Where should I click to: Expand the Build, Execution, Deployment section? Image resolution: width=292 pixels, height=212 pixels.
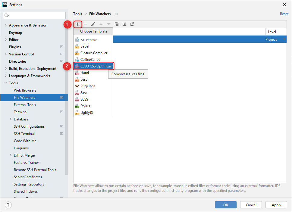click(6, 68)
